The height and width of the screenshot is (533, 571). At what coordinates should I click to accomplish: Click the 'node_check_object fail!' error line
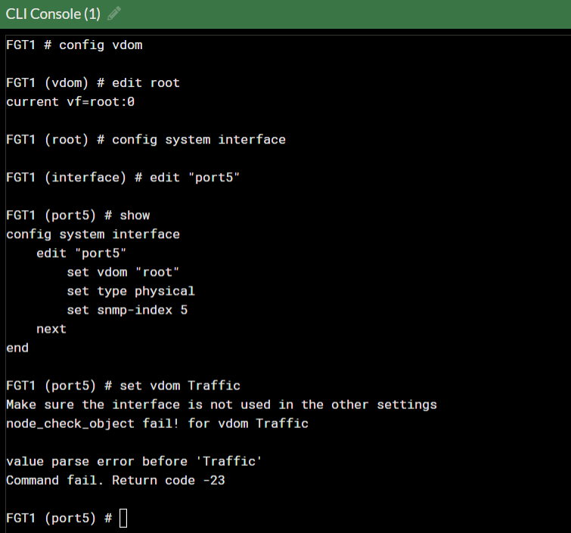tap(157, 423)
